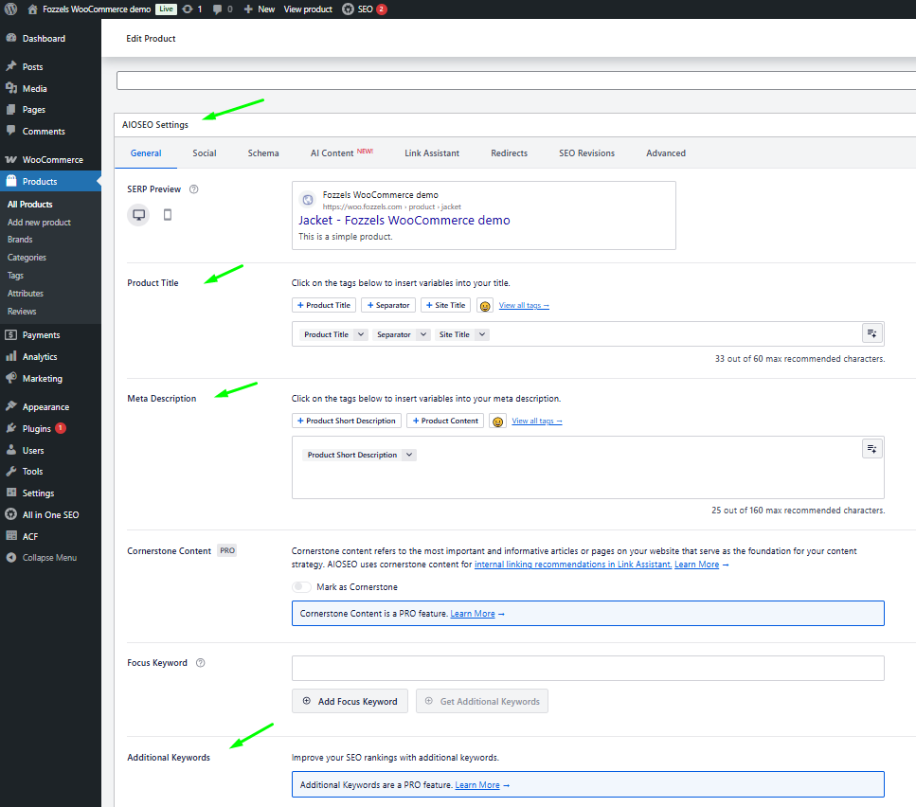Click the Appearance brush icon
Image resolution: width=916 pixels, height=807 pixels.
[x=11, y=406]
